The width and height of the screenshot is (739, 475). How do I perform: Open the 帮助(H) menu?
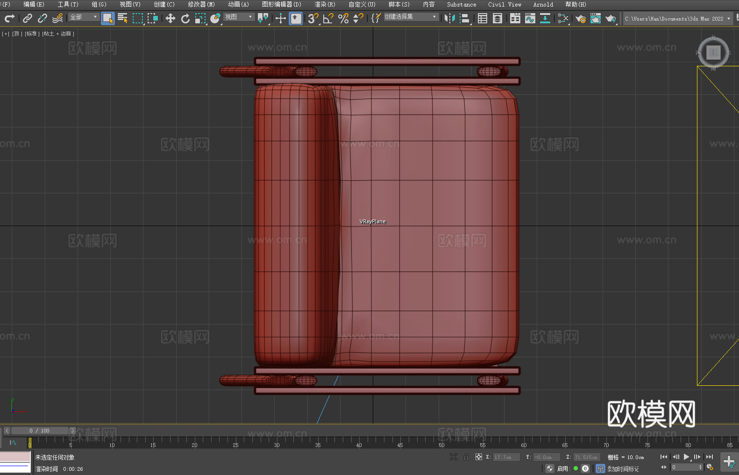pos(576,4)
